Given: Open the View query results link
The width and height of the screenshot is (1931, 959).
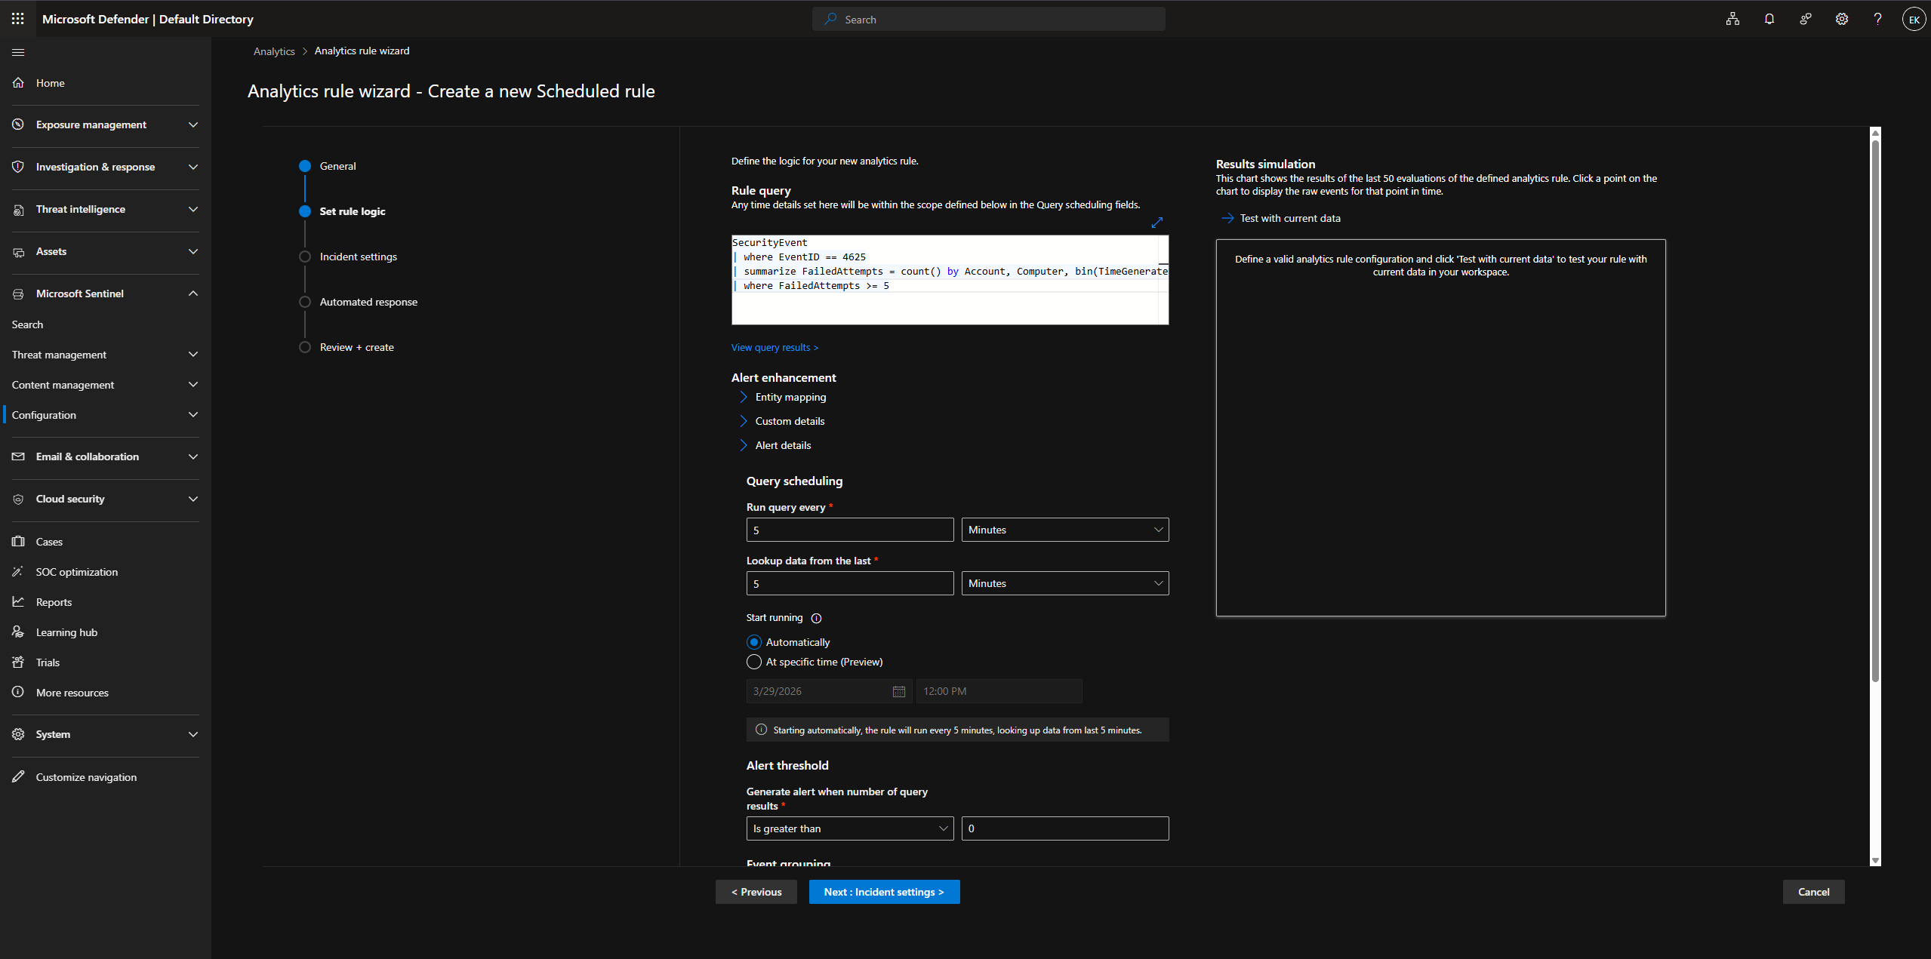Looking at the screenshot, I should point(775,348).
